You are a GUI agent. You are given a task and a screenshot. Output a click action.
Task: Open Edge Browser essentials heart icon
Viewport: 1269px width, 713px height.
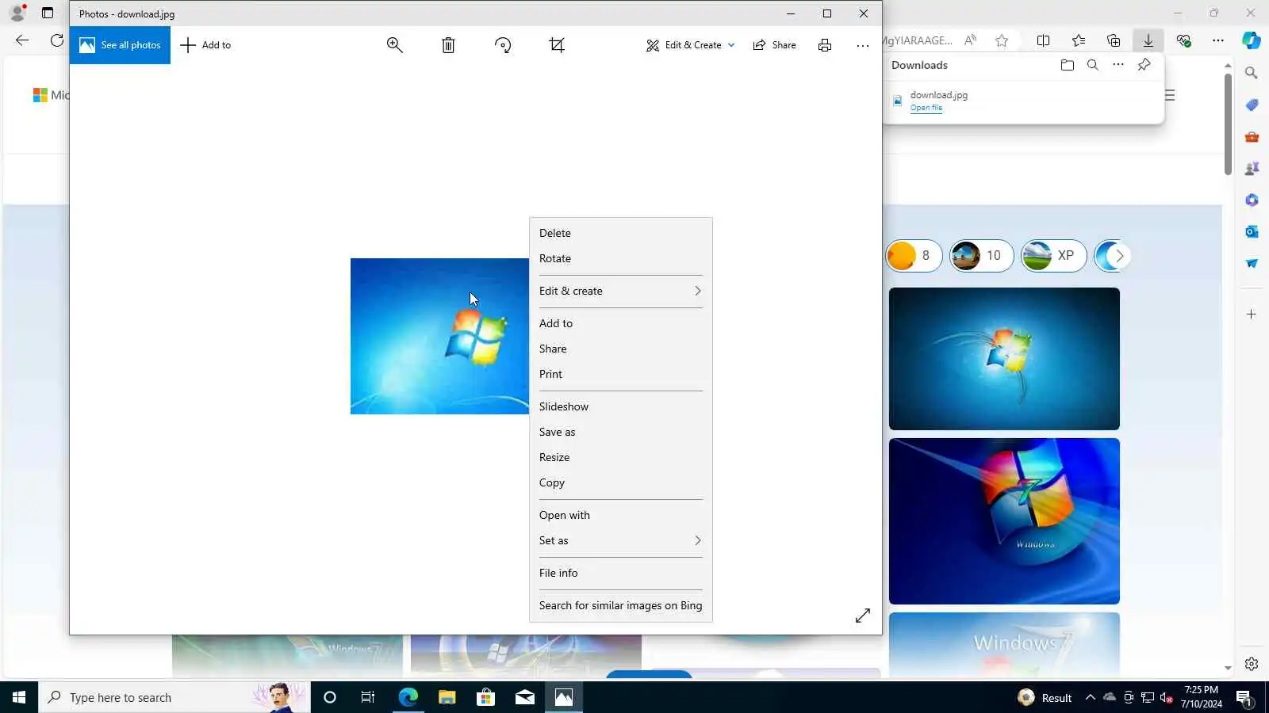[x=1183, y=40]
